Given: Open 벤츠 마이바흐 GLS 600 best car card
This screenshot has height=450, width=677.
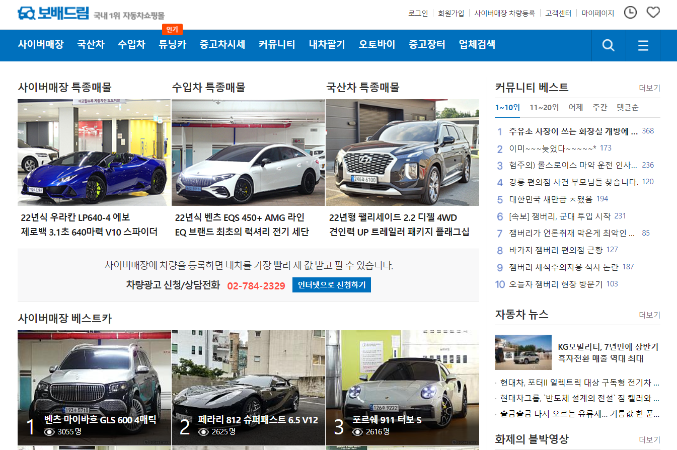Looking at the screenshot, I should click(94, 388).
